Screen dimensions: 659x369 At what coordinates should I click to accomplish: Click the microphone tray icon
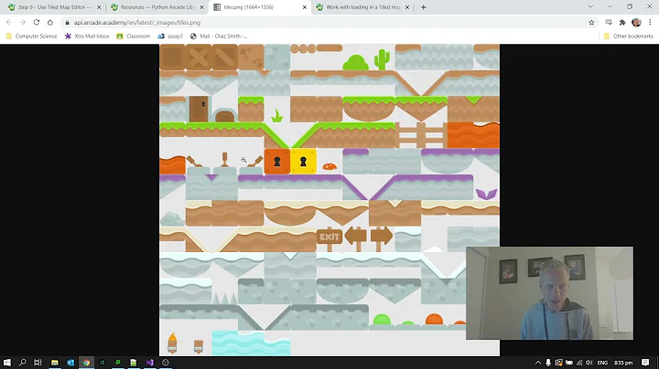tap(548, 363)
